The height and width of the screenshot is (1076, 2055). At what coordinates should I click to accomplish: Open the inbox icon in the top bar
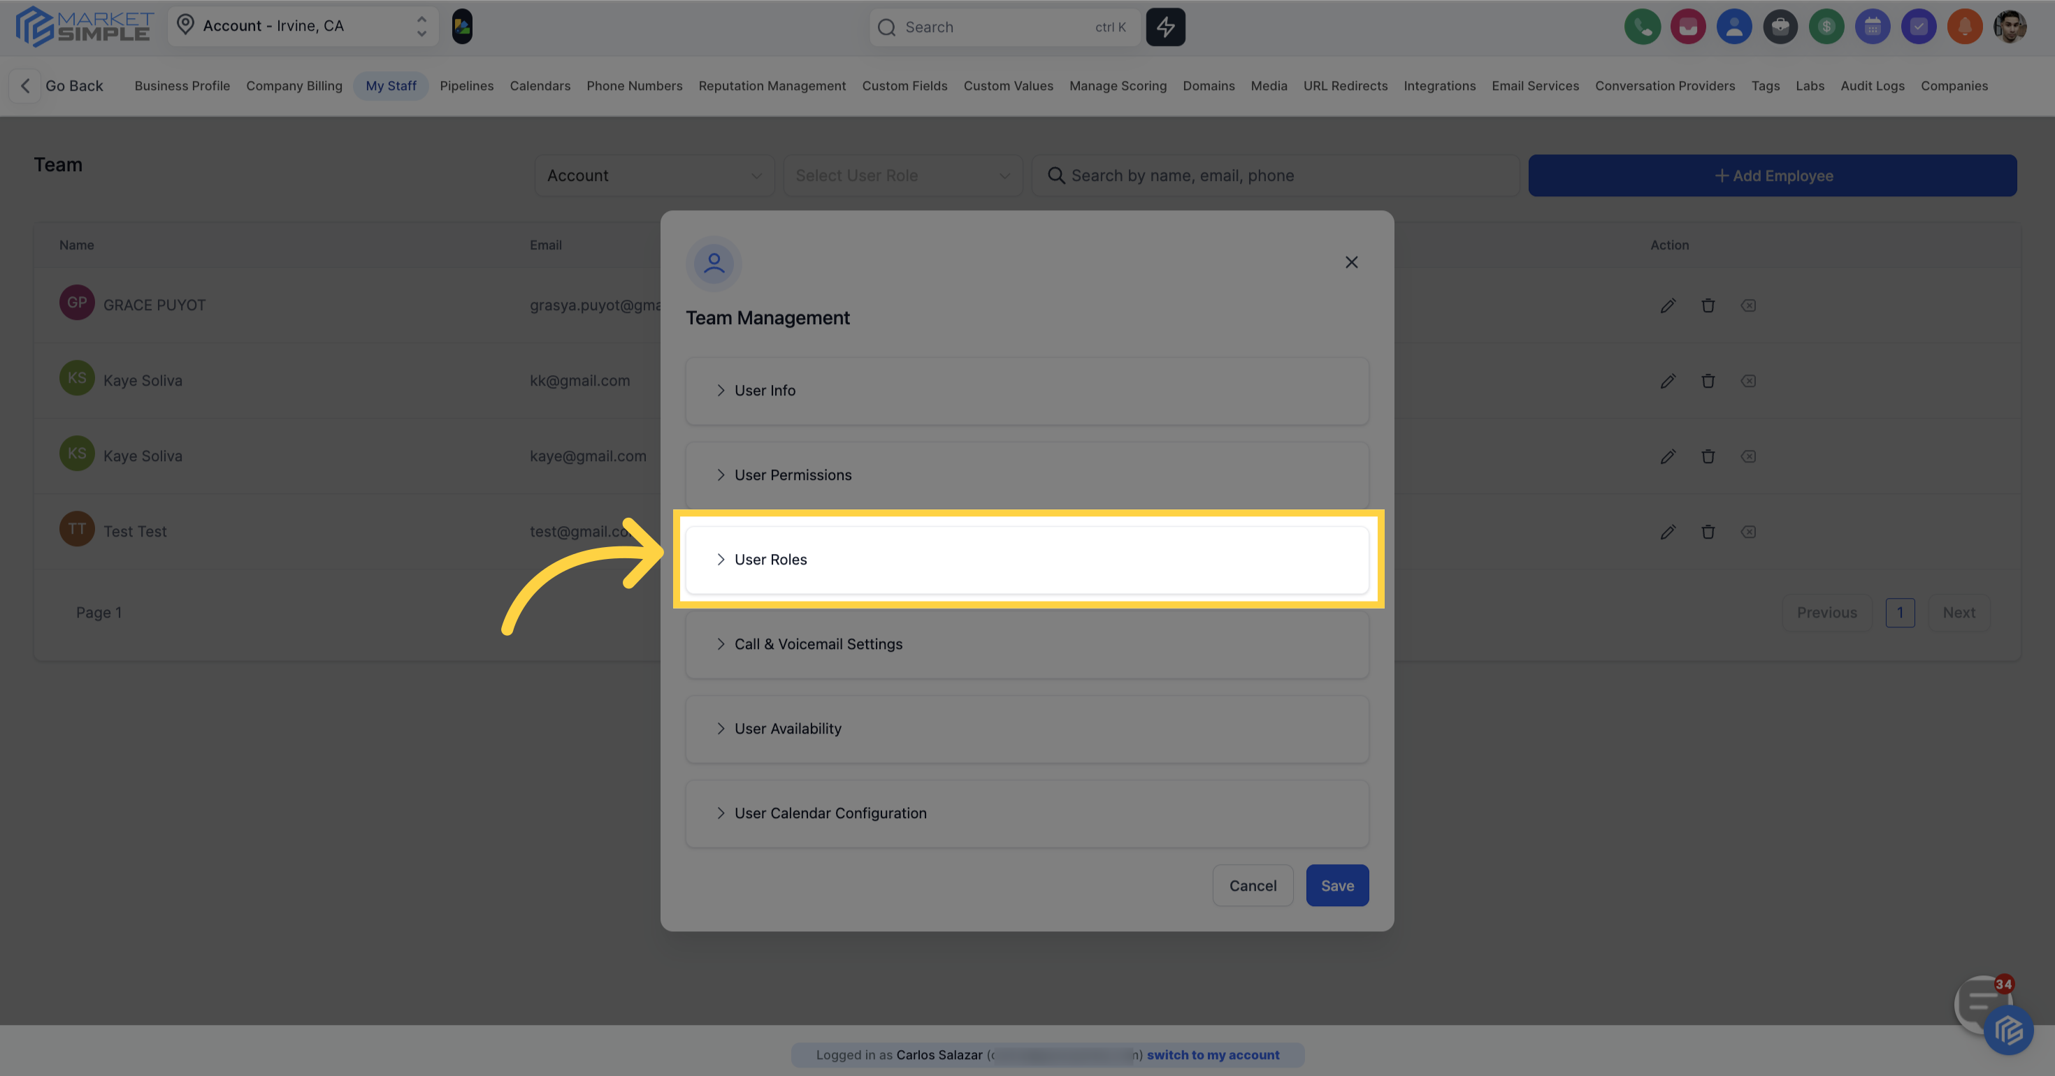[1689, 27]
